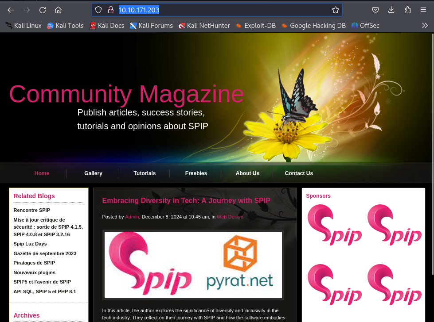Open API SQL, SPIP 5 et PHP 8.1 link
Image resolution: width=434 pixels, height=322 pixels.
click(x=45, y=291)
